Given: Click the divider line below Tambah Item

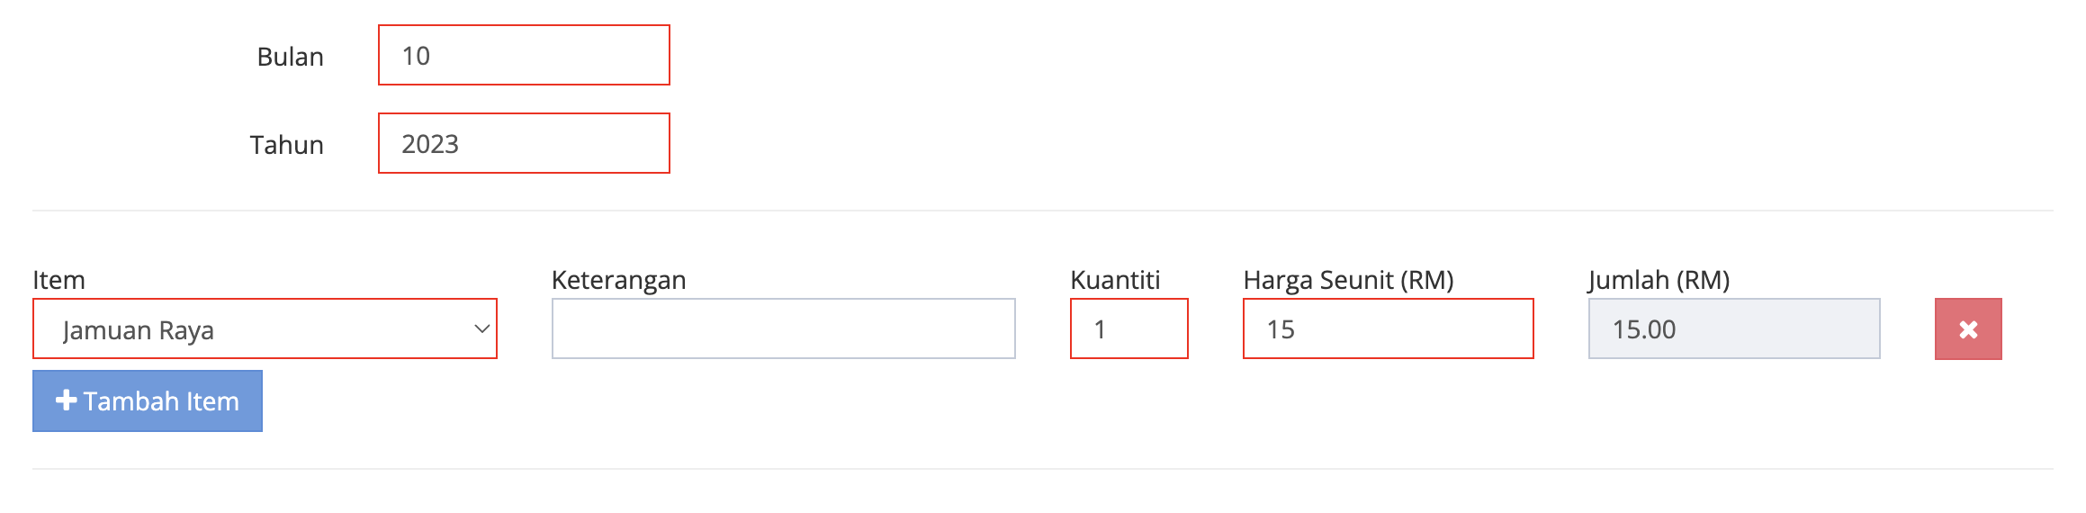Looking at the screenshot, I should tap(1042, 469).
